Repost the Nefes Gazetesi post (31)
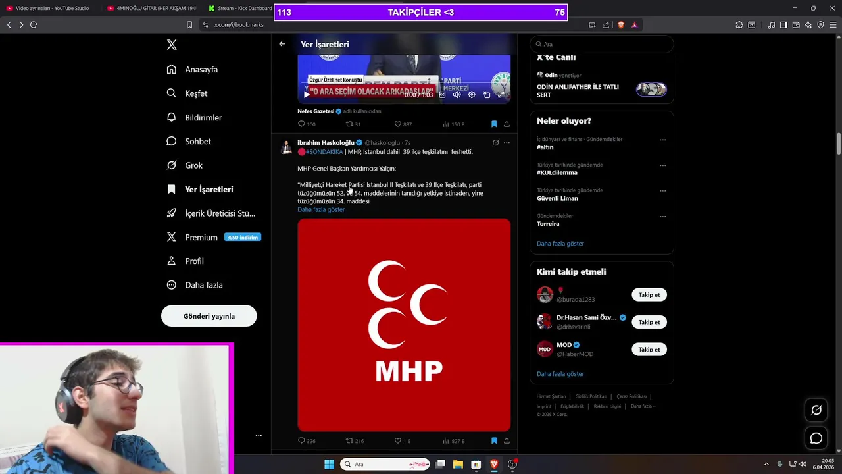The image size is (842, 474). pyautogui.click(x=353, y=124)
